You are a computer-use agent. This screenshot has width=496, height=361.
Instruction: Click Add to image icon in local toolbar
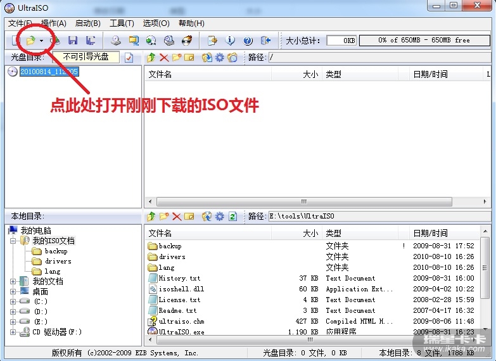pos(207,217)
